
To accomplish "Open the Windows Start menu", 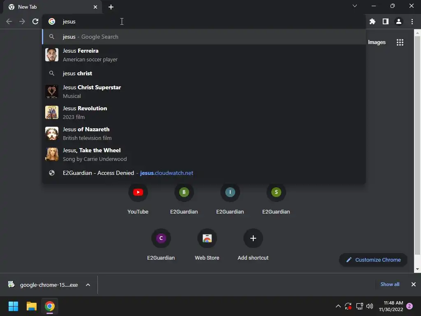I will tap(13, 306).
